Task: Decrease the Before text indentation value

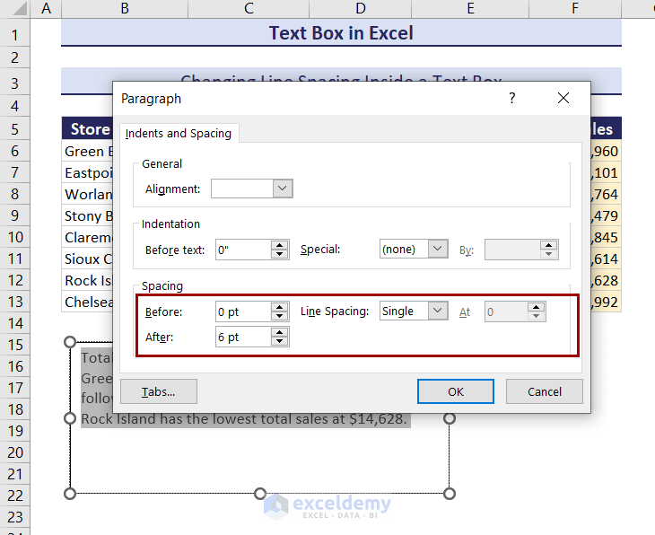Action: coord(279,254)
